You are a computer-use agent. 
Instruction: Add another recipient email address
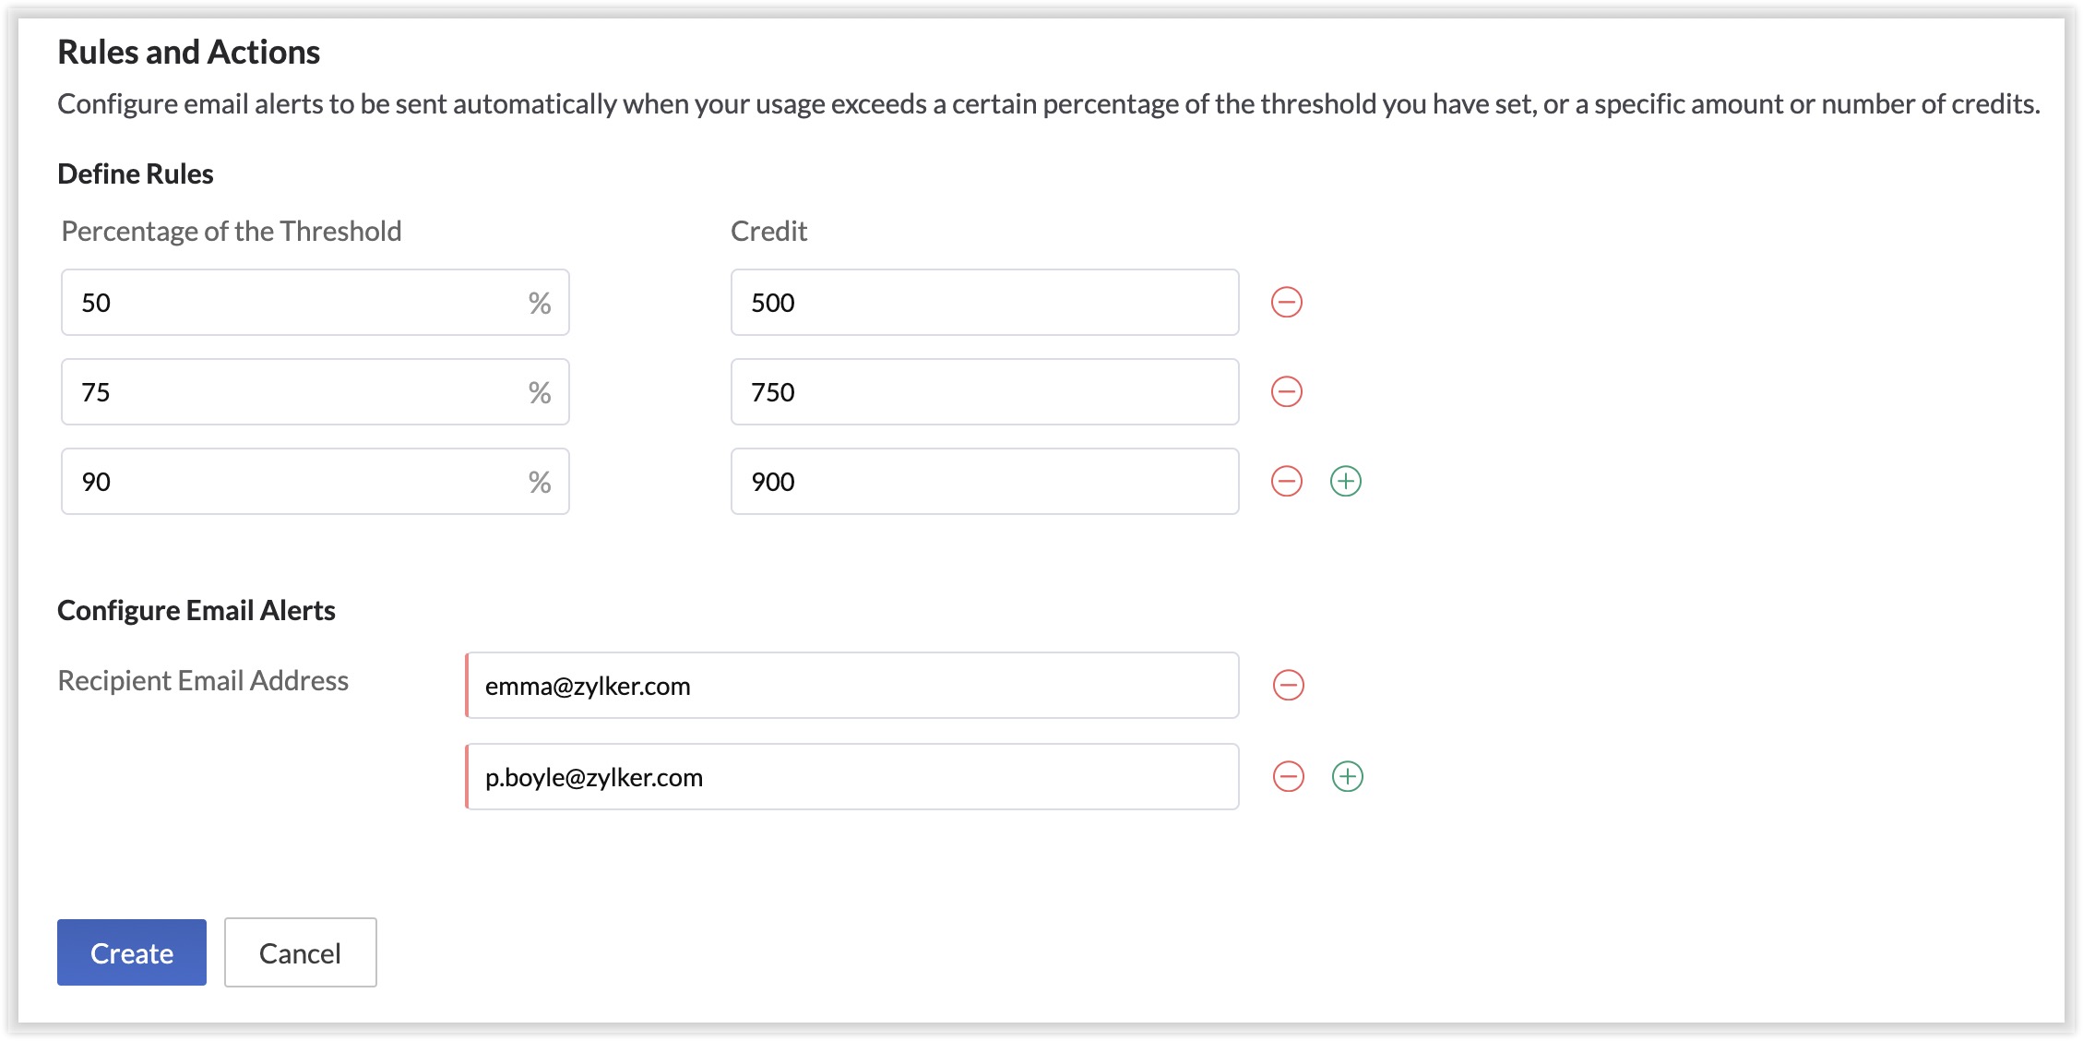[x=1347, y=776]
